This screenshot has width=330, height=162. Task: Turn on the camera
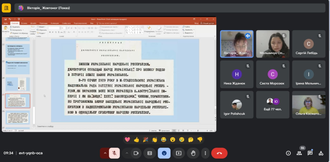click(136, 153)
